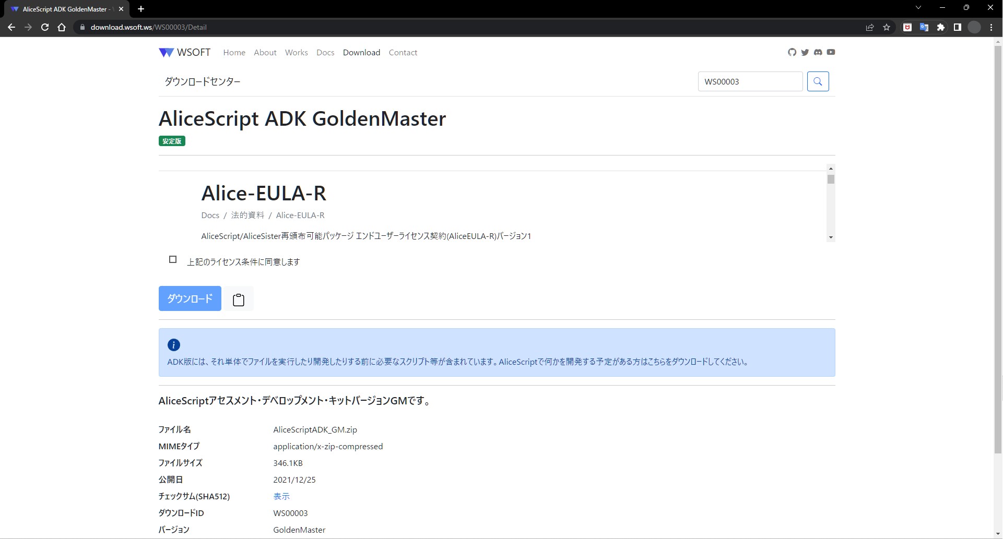The width and height of the screenshot is (1003, 539).
Task: Bookmark this page with star icon
Action: [x=887, y=28]
